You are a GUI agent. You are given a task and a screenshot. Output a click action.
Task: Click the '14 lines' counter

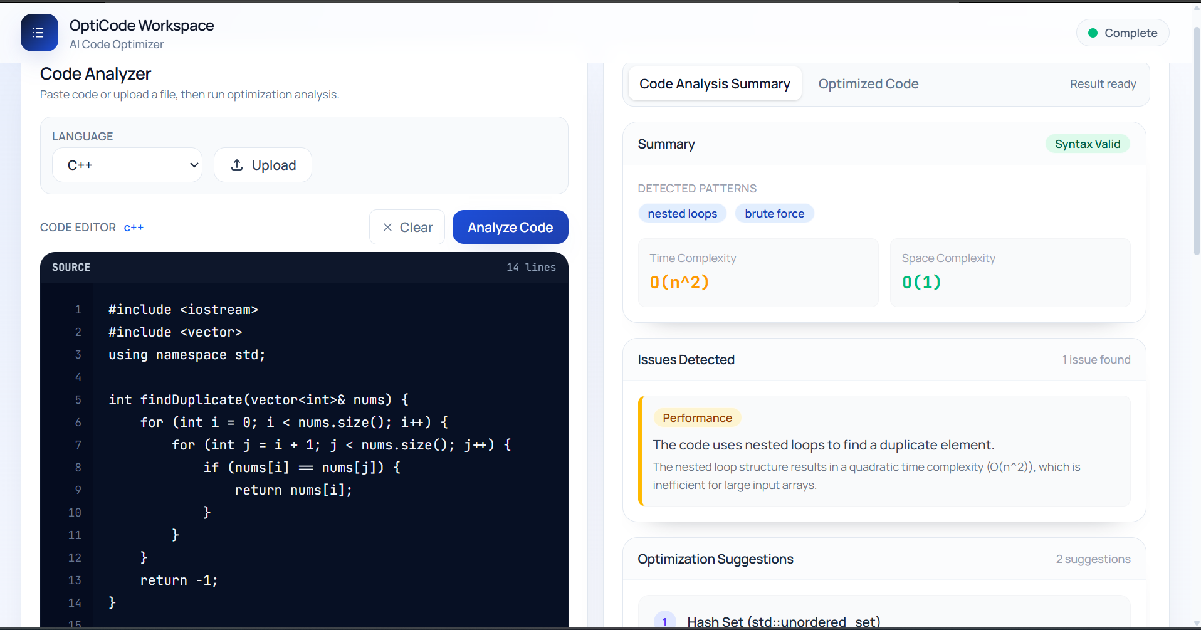pos(531,268)
